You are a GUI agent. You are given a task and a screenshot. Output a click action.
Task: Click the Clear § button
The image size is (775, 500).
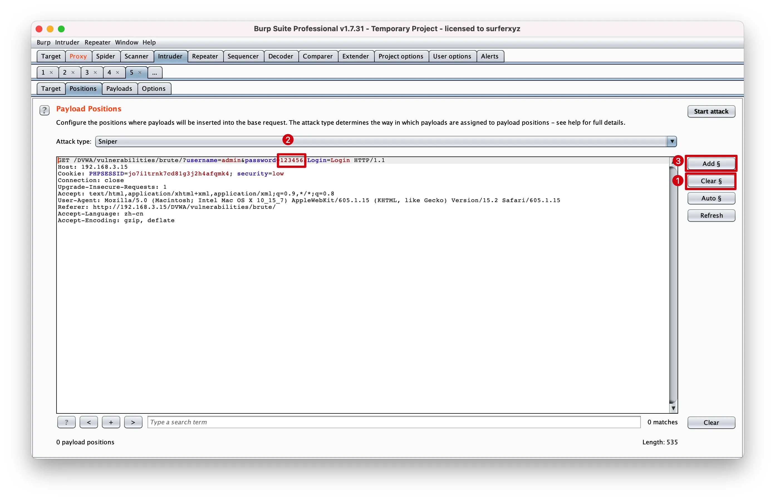click(711, 181)
